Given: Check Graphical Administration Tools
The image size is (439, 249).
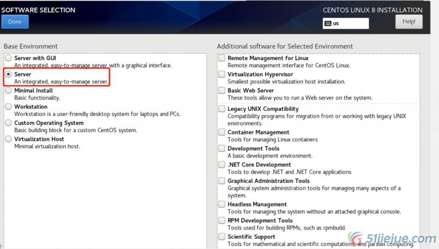Looking at the screenshot, I should click(x=222, y=181).
